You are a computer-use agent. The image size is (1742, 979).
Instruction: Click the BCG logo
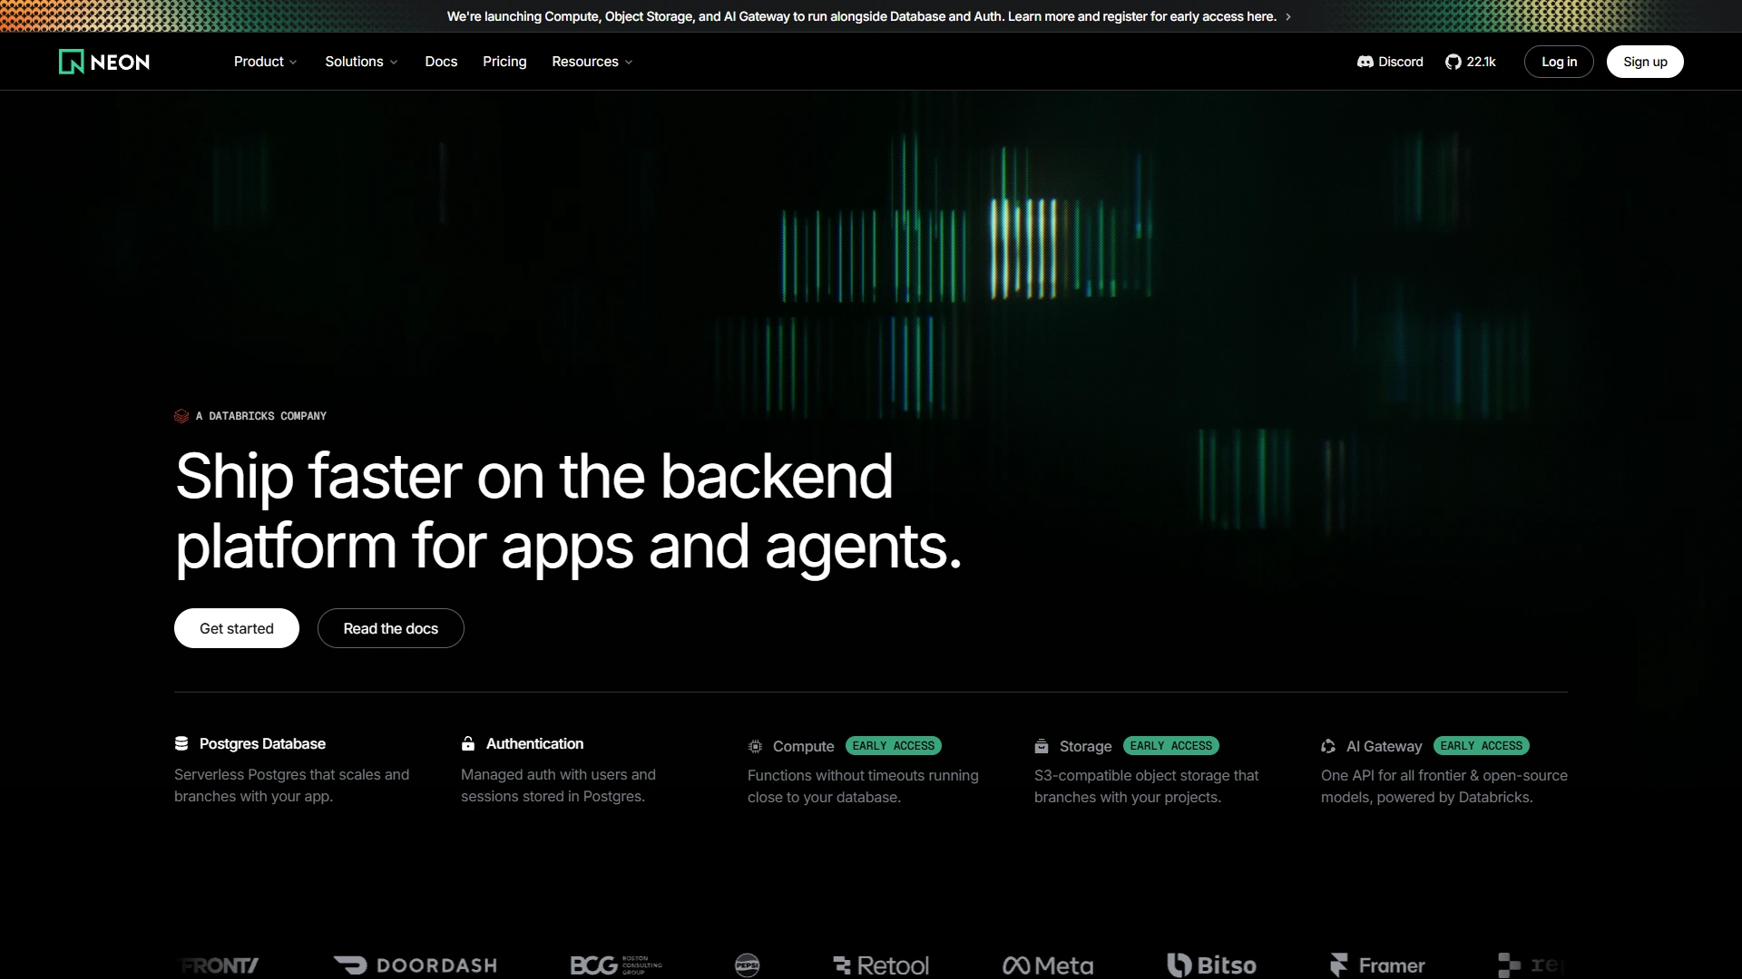tap(616, 965)
